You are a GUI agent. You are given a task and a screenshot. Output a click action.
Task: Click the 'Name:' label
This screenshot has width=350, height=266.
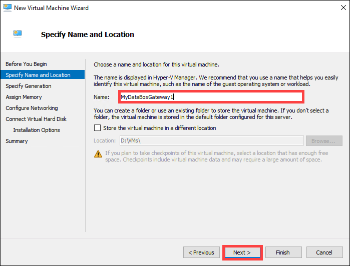(102, 97)
